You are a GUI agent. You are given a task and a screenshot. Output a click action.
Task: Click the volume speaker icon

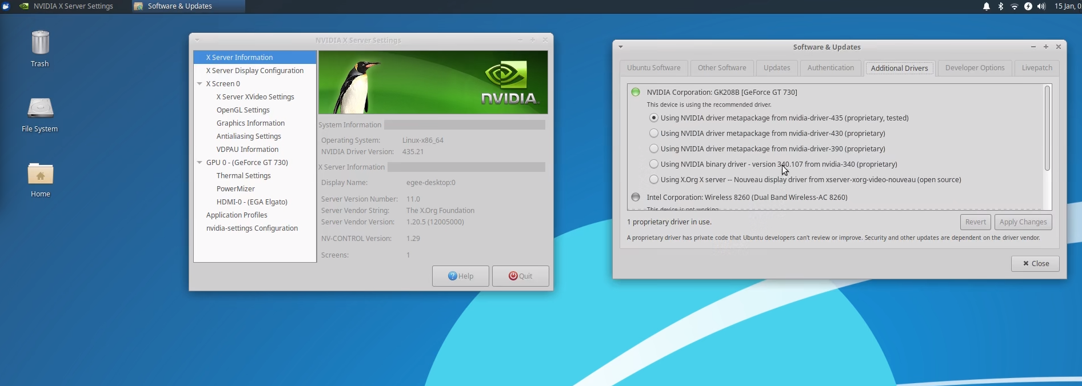(x=1041, y=6)
